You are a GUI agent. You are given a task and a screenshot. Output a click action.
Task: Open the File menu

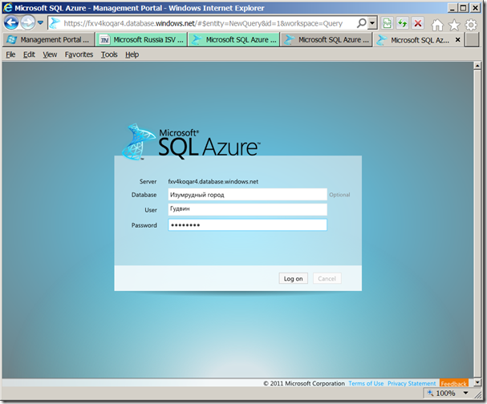[x=10, y=55]
